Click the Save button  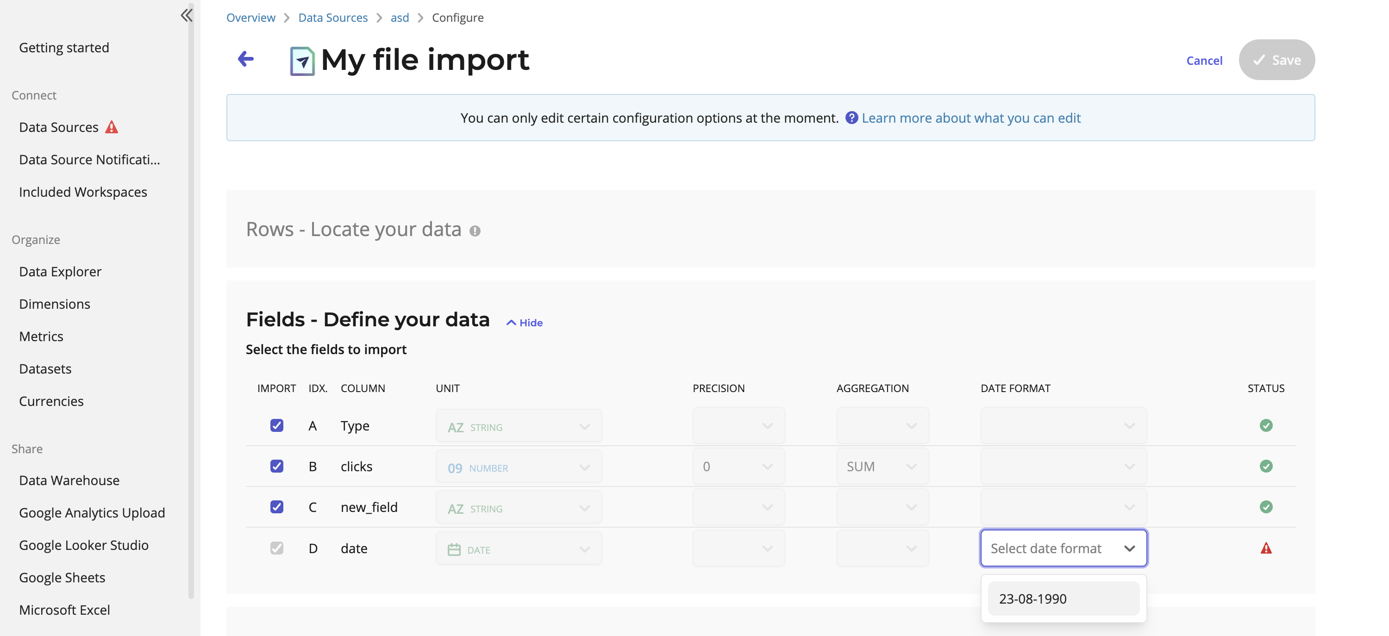[x=1276, y=59]
